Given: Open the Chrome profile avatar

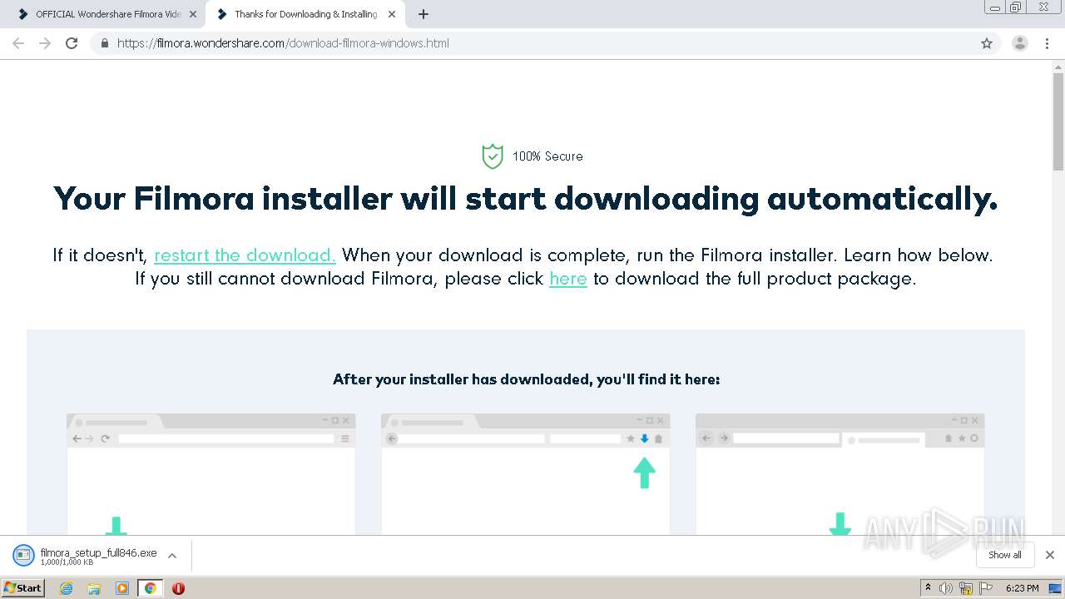Looking at the screenshot, I should pyautogui.click(x=1019, y=43).
